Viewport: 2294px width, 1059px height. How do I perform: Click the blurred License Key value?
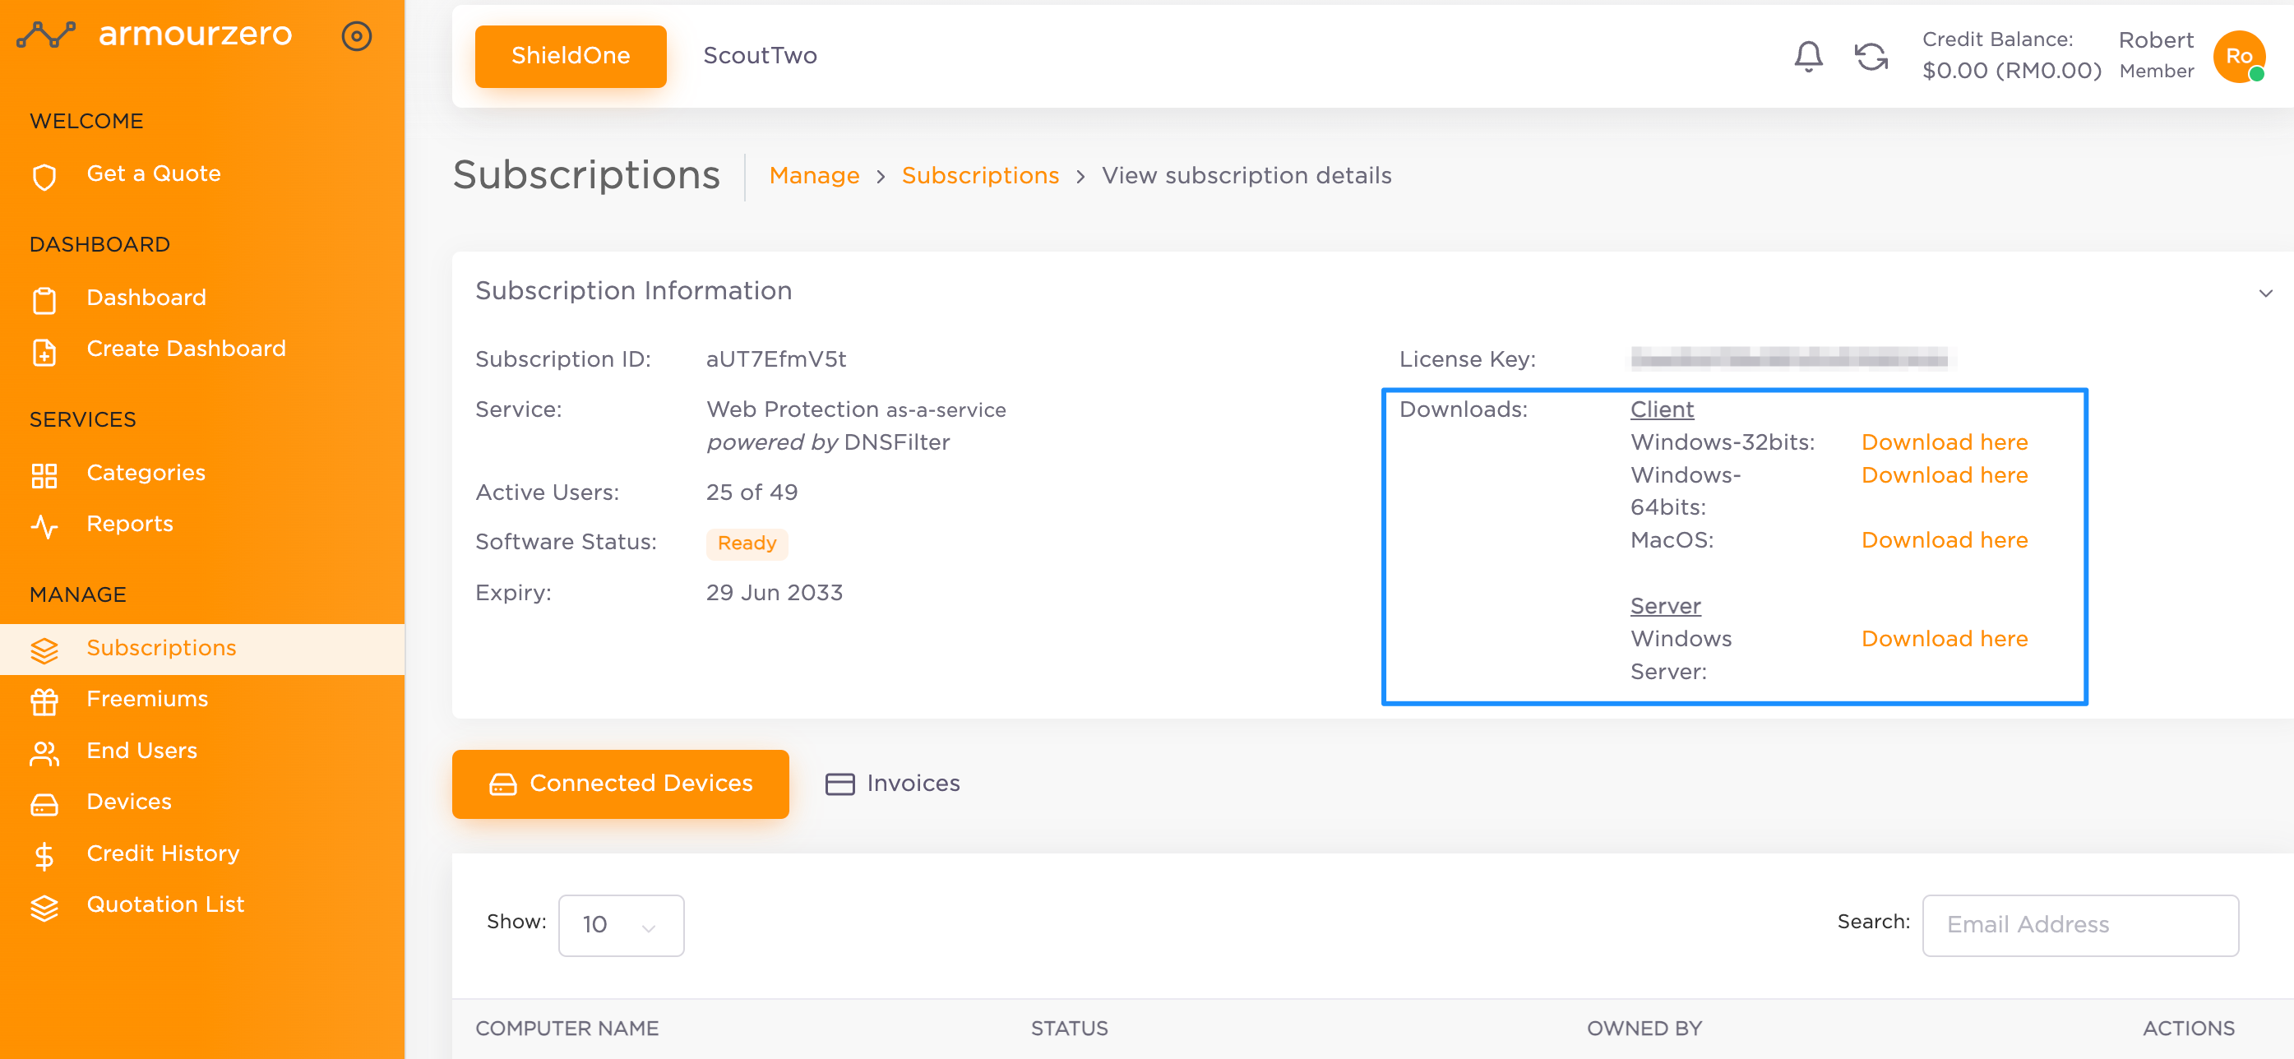click(1788, 359)
